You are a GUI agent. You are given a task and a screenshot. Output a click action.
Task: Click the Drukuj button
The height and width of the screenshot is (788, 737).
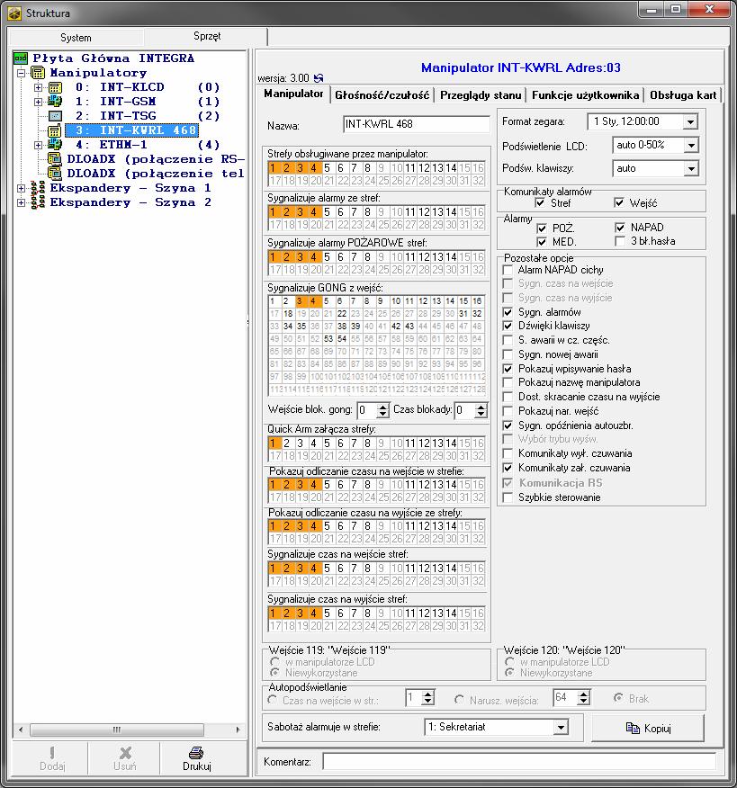pyautogui.click(x=196, y=758)
